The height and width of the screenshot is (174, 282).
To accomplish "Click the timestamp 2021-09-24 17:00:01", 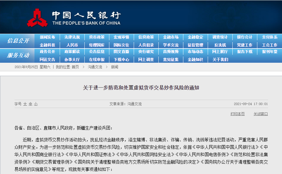I will click(251, 104).
